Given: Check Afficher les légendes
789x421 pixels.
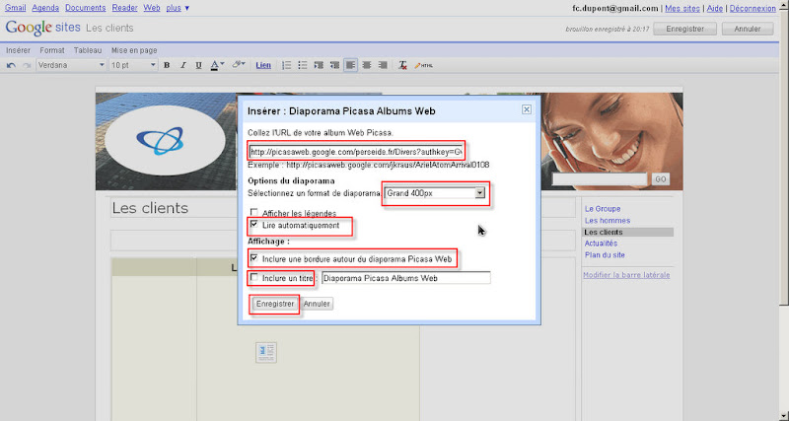Looking at the screenshot, I should coord(254,213).
